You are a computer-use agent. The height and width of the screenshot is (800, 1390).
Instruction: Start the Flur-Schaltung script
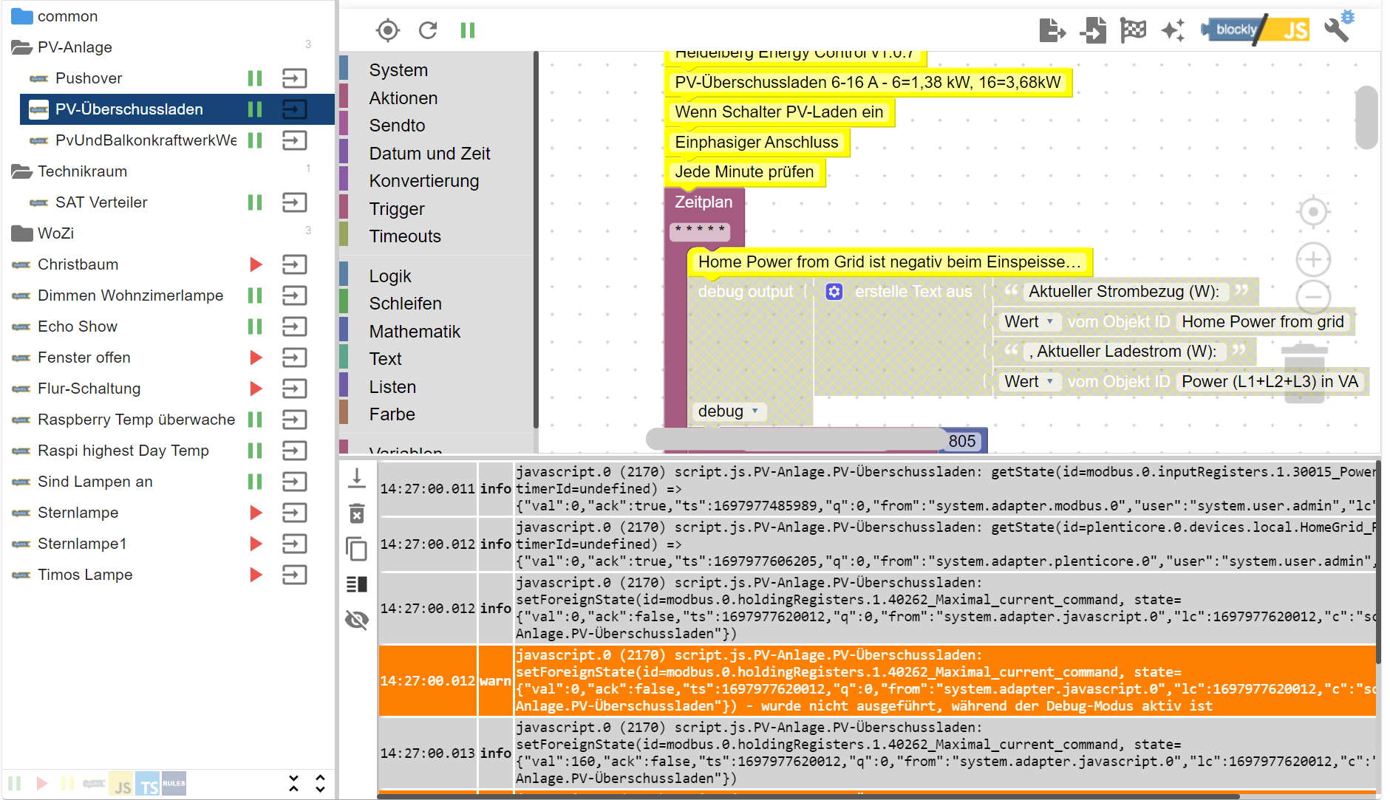[256, 389]
